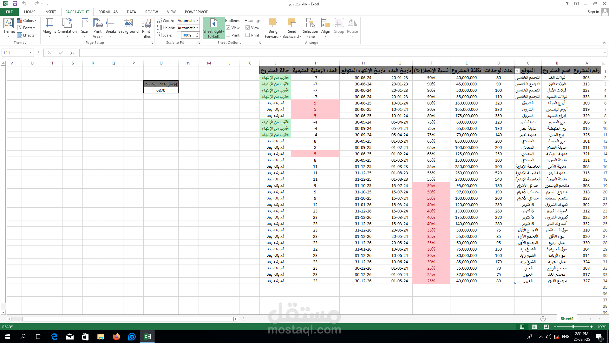This screenshot has height=343, width=609.
Task: Add a new sheet with plus button
Action: click(x=543, y=319)
